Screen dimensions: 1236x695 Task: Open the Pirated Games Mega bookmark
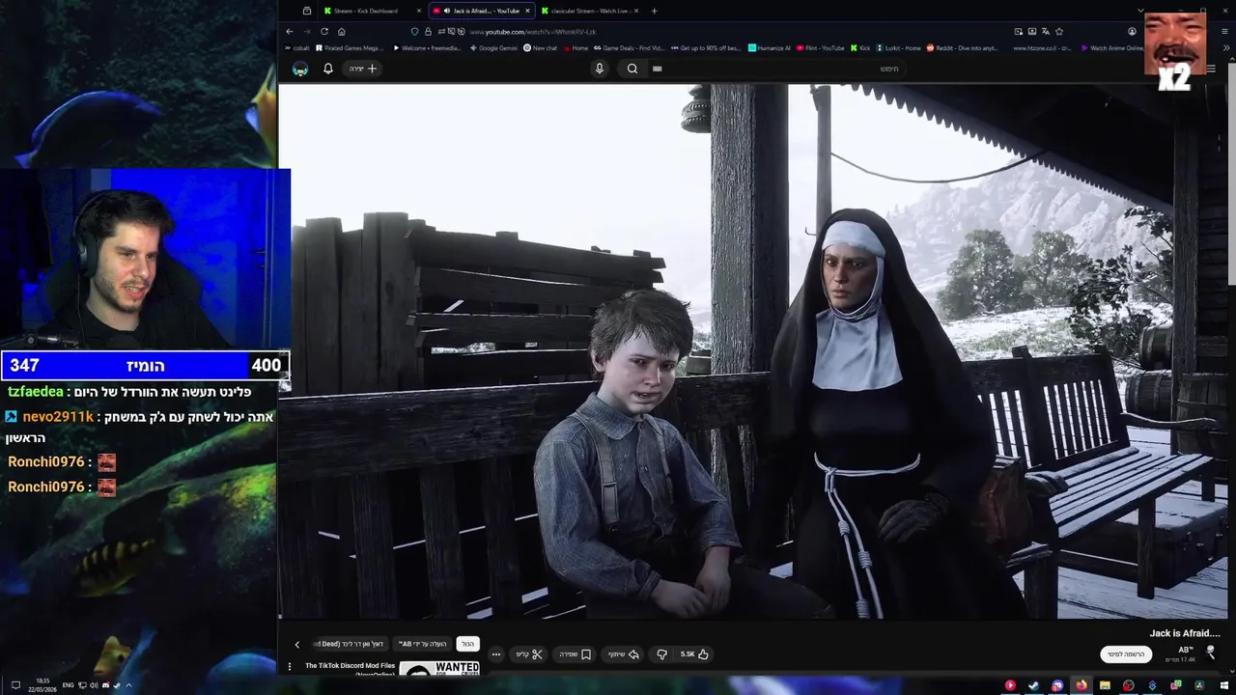click(x=350, y=48)
